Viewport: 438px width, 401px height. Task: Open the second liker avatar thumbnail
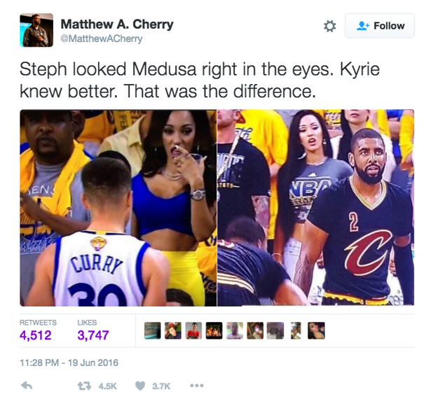[173, 331]
